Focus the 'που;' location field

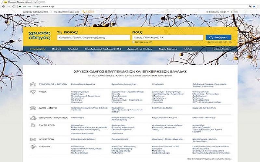168,38
